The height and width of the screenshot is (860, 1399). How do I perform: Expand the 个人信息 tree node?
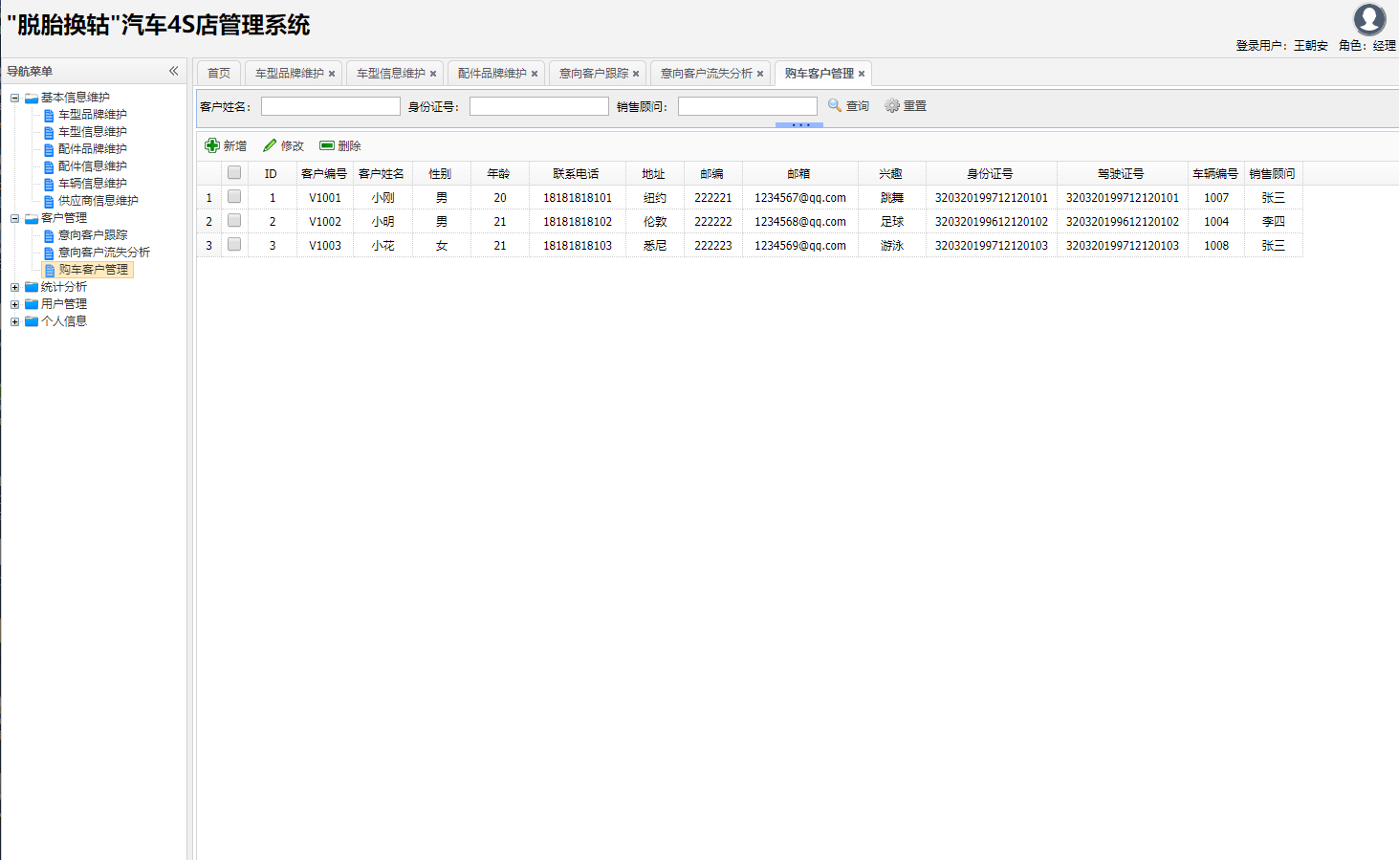[14, 321]
